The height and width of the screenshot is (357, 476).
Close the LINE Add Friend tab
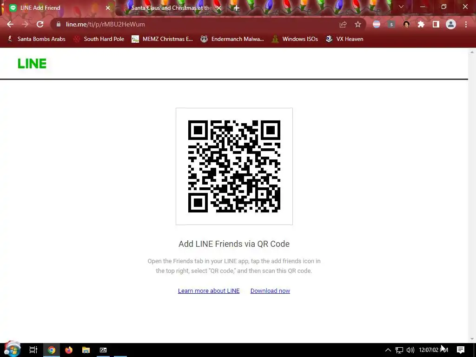(108, 8)
